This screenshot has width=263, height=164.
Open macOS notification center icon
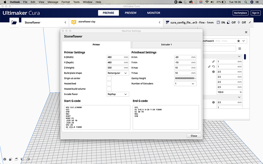pos(257,2)
